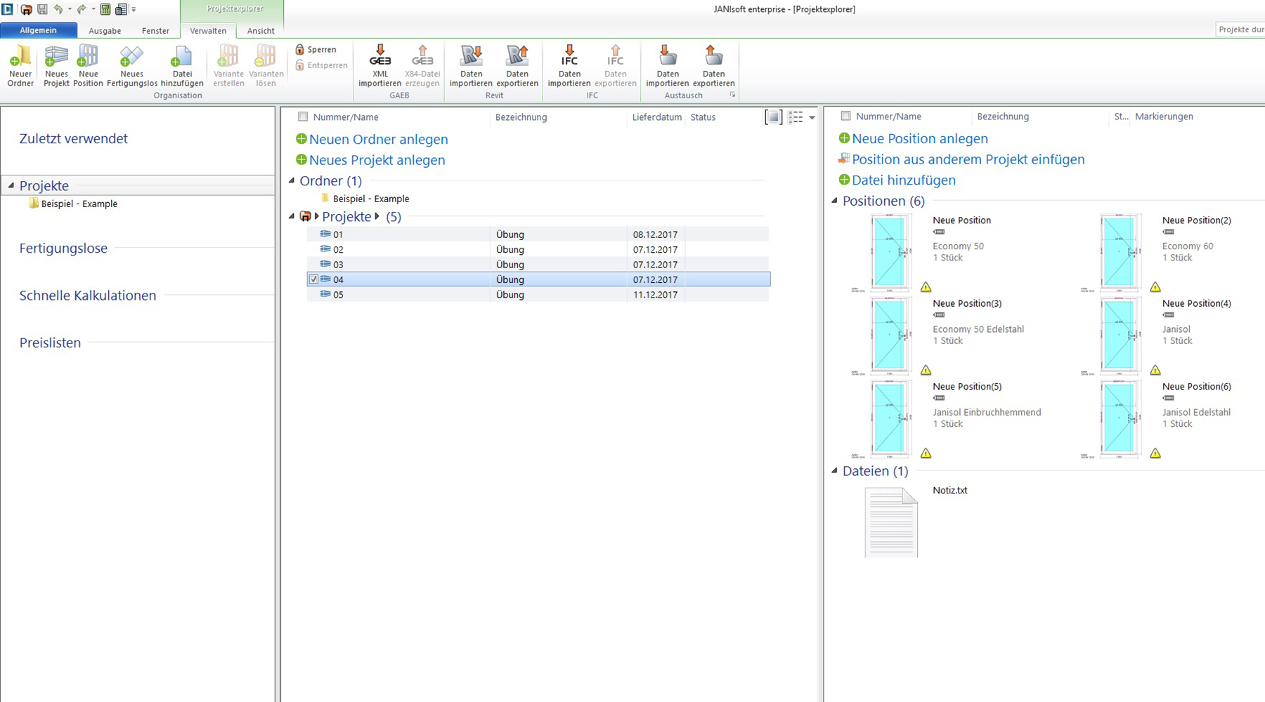
Task: Click IFC Daten importieren icon
Action: tap(569, 56)
